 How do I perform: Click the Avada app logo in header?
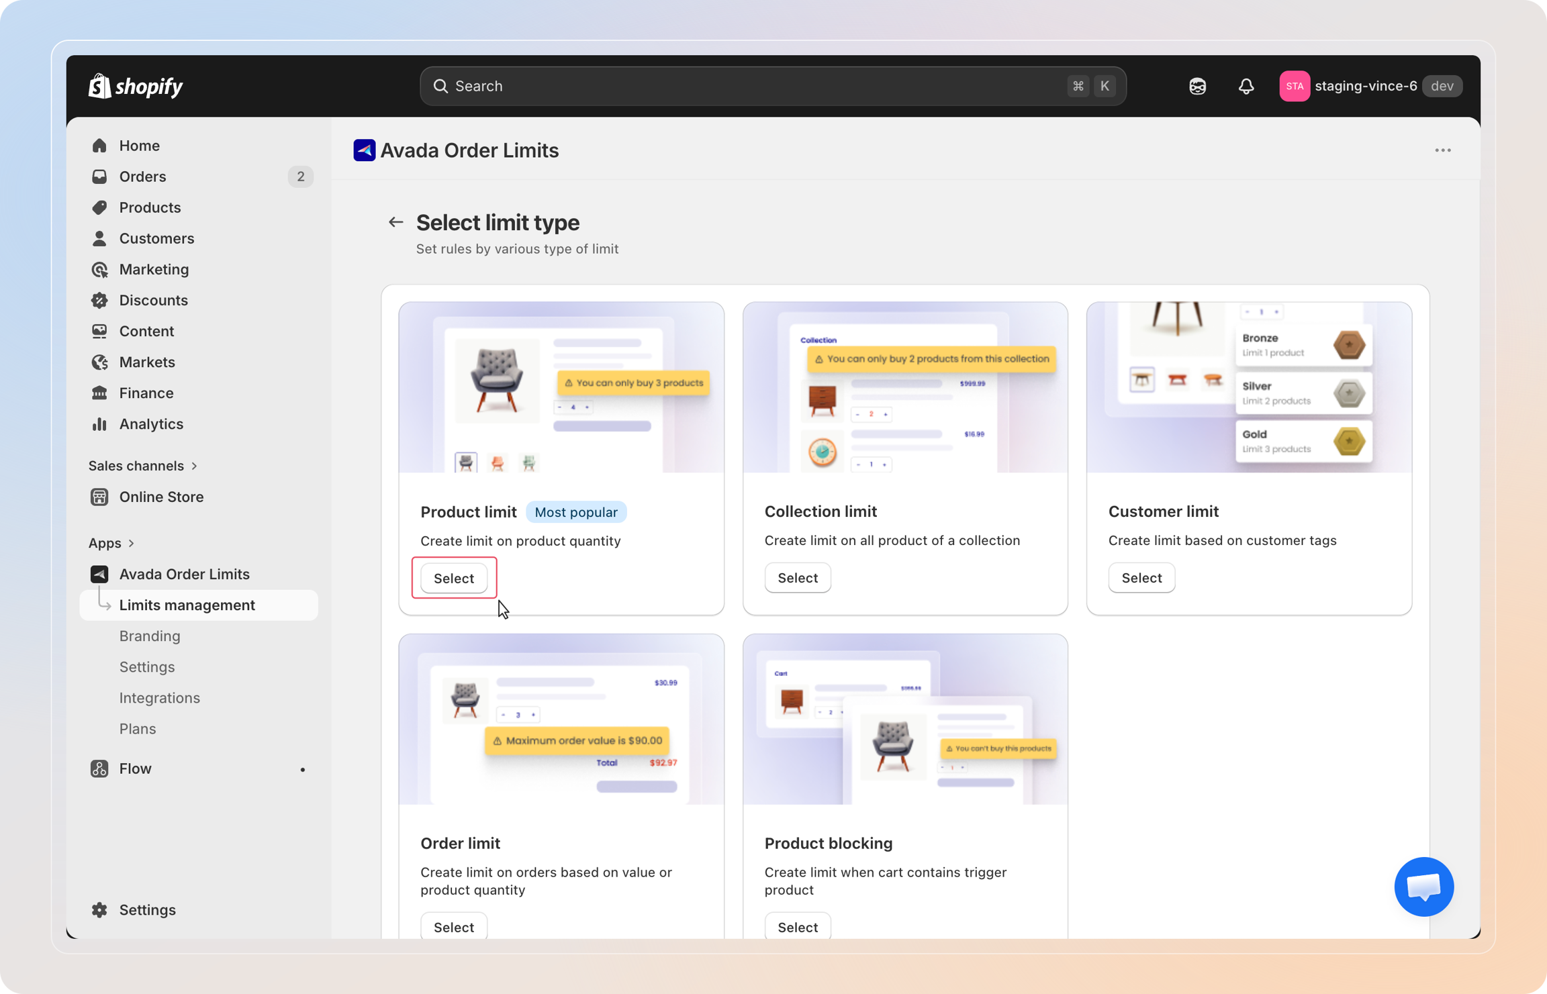click(364, 150)
